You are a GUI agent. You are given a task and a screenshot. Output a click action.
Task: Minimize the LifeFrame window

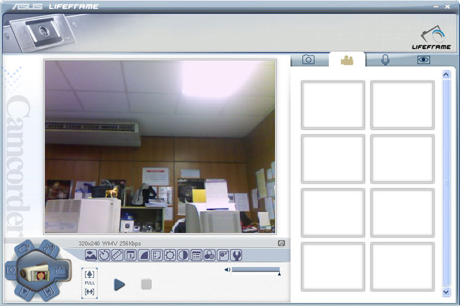tap(436, 7)
